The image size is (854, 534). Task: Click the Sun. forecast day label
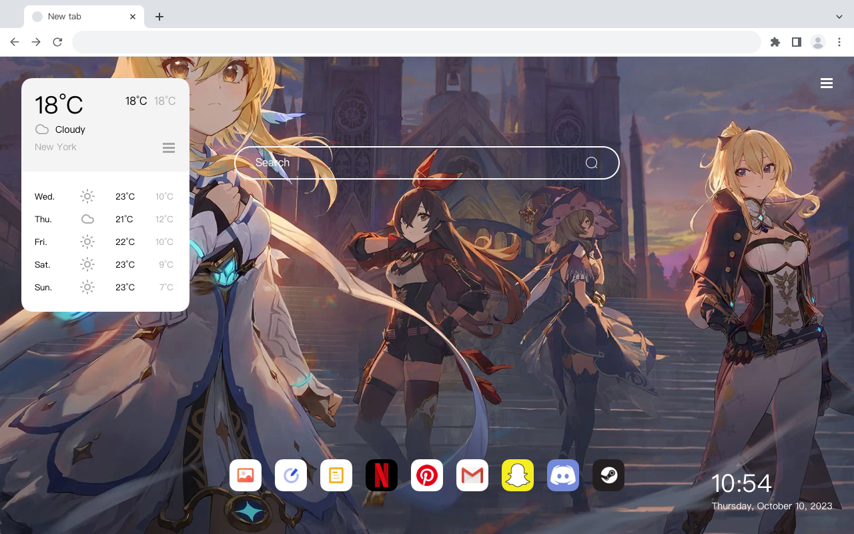[43, 287]
